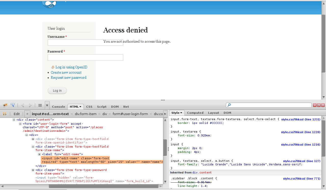The width and height of the screenshot is (326, 190).
Task: Collapse the div class="content" node
Action: (x=14, y=120)
